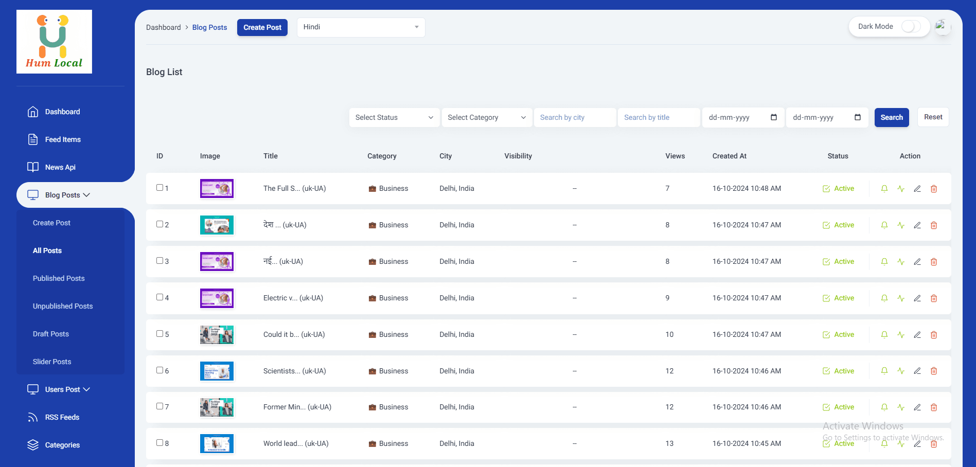Click the green activity icon for post 4
This screenshot has width=976, height=467.
(x=901, y=298)
